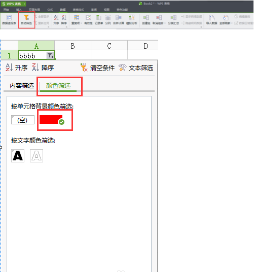
Task: Open Consolidate (合并计算) tool
Action: pos(119,19)
